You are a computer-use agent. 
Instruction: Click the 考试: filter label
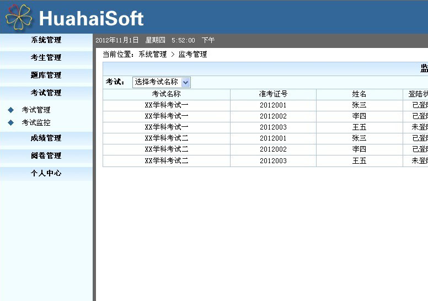[x=115, y=82]
